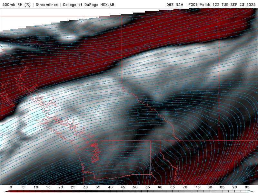Pick the "35" humidity scale number
The height and width of the screenshot is (193, 258).
click(x=98, y=187)
